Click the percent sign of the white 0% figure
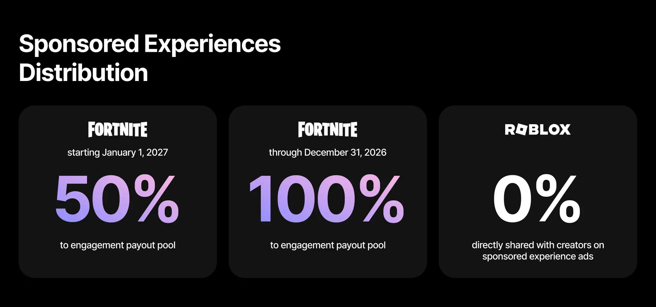This screenshot has width=656, height=307. tap(558, 199)
